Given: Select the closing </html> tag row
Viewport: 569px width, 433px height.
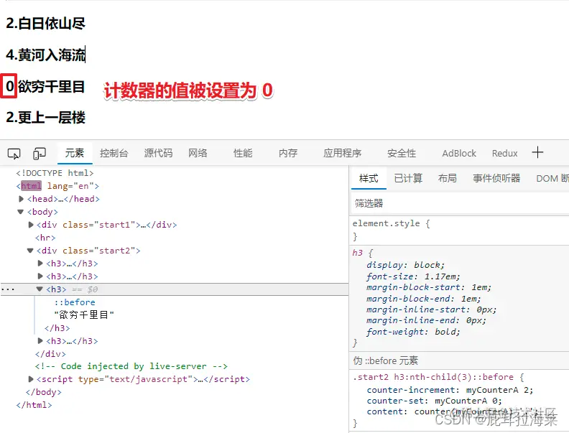Looking at the screenshot, I should pyautogui.click(x=34, y=405).
